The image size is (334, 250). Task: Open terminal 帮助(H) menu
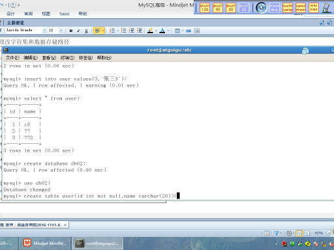click(x=104, y=58)
